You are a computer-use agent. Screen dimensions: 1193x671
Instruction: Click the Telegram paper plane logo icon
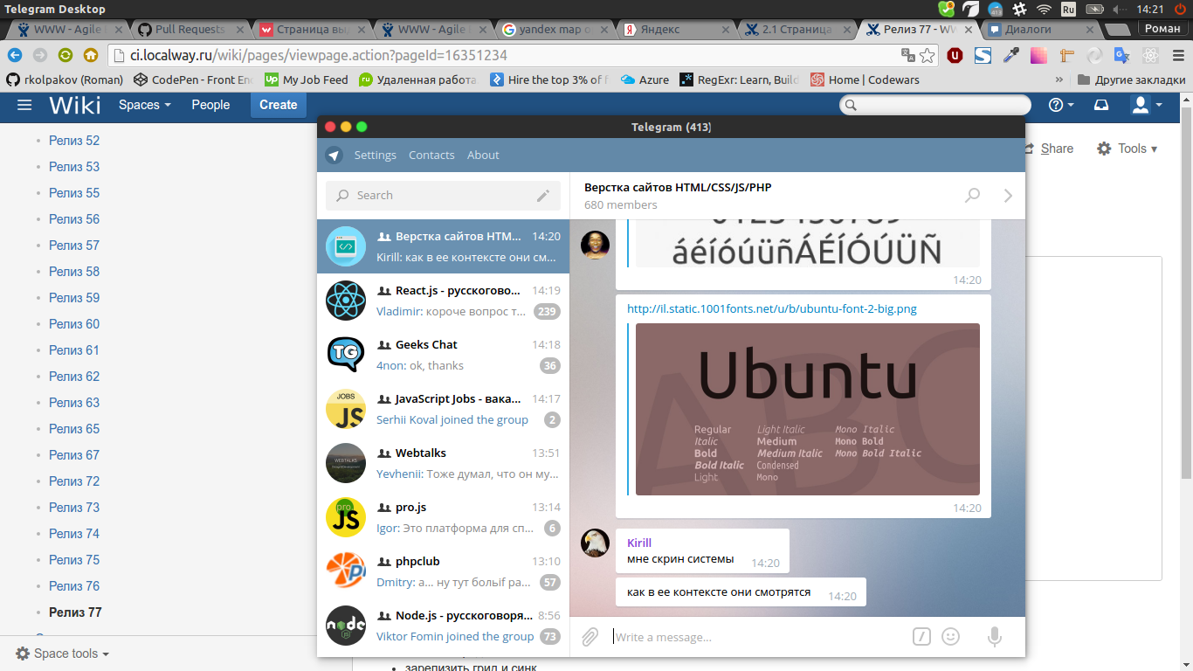pos(334,156)
